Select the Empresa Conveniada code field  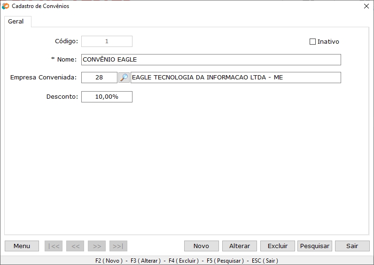point(99,78)
